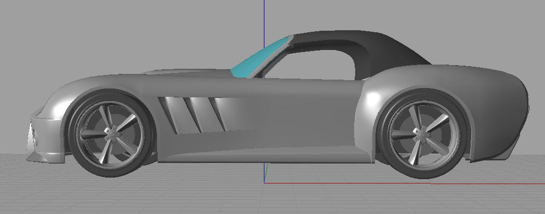Pick the middle side vent slat
Screen dimensions: 545x214
click(197, 113)
